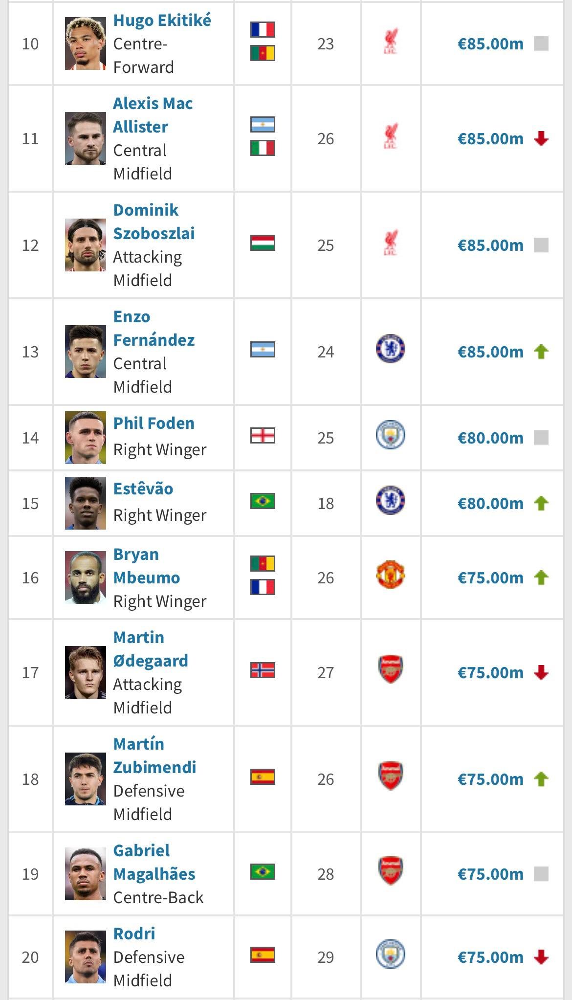Click Dominik Szoboszlai's player photo
Viewport: 572px width, 1000px height.
pyautogui.click(x=86, y=245)
